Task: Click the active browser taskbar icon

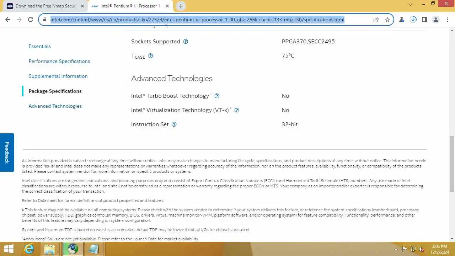Action: [x=73, y=249]
